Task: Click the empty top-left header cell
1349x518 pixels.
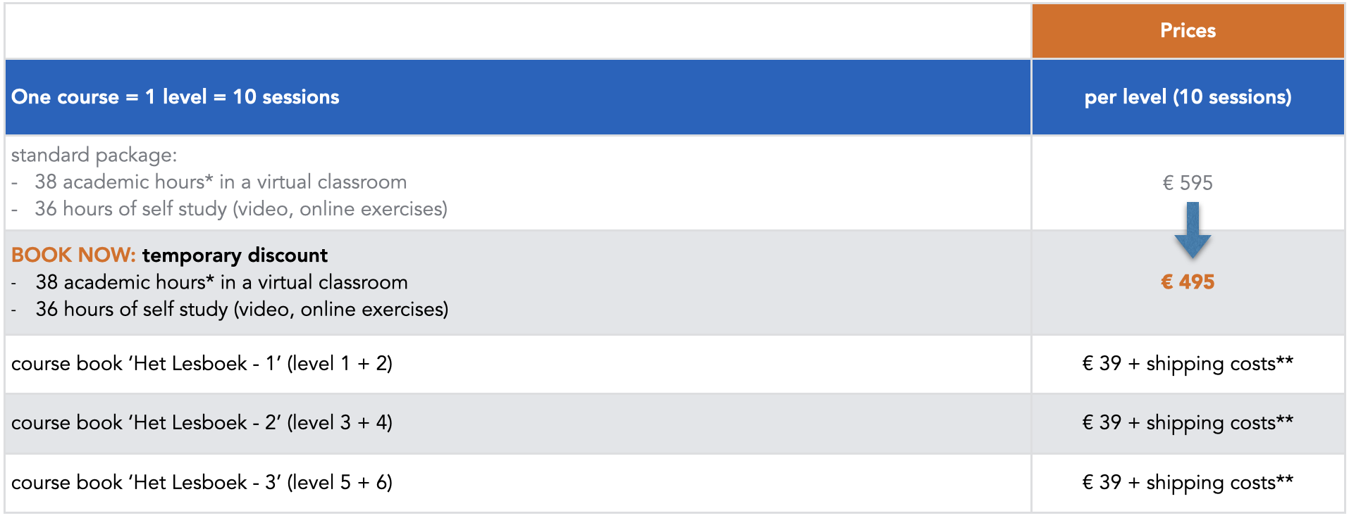Action: click(517, 31)
